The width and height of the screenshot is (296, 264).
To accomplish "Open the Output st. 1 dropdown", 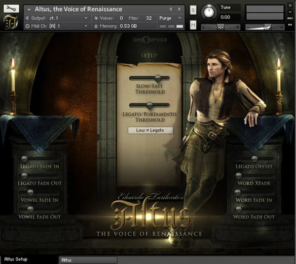I will [x=86, y=18].
